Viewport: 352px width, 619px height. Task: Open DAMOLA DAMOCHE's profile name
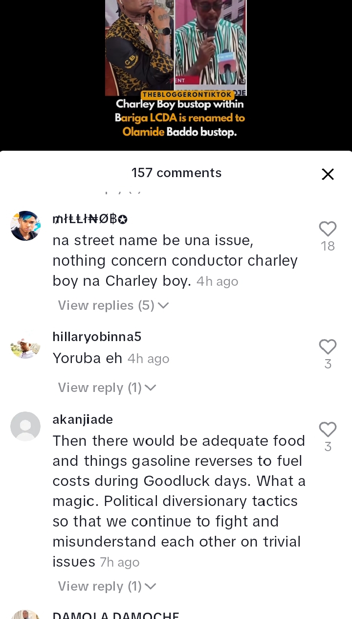(116, 615)
